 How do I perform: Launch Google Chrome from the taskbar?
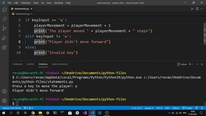point(33,113)
